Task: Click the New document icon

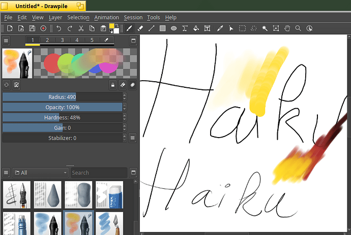Action: pos(10,28)
